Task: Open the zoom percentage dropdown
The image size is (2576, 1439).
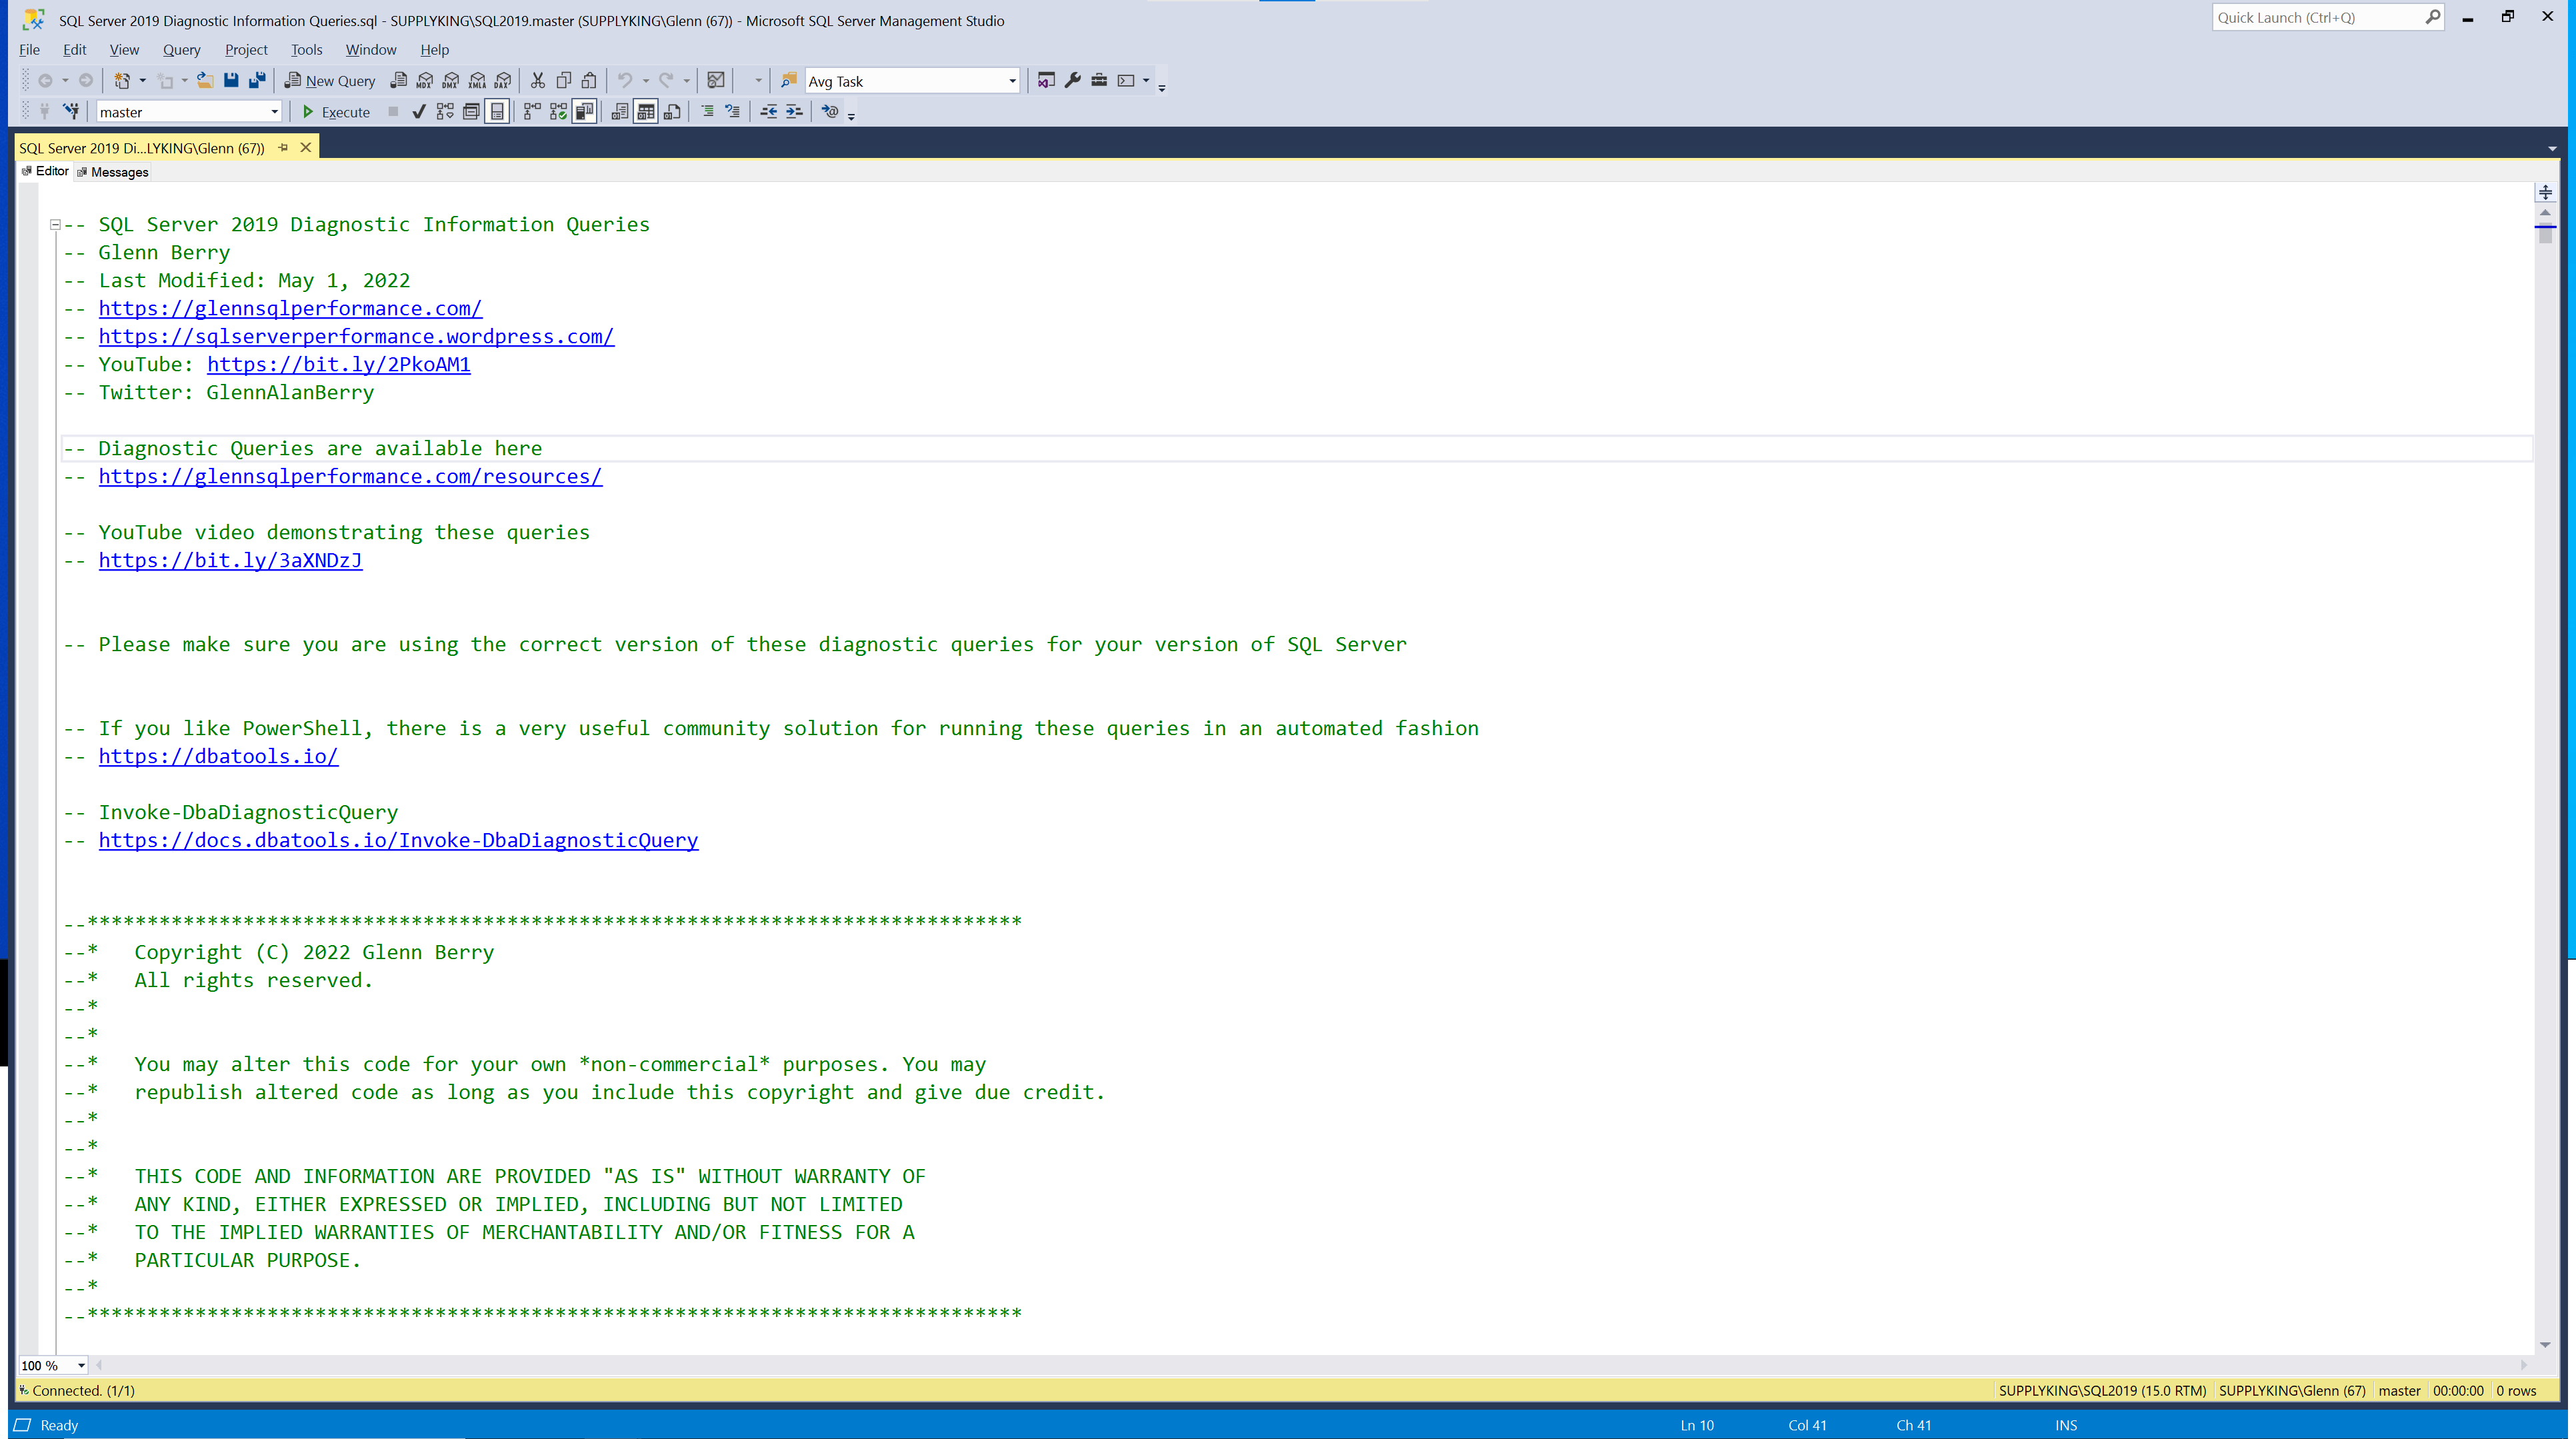Action: click(x=82, y=1365)
